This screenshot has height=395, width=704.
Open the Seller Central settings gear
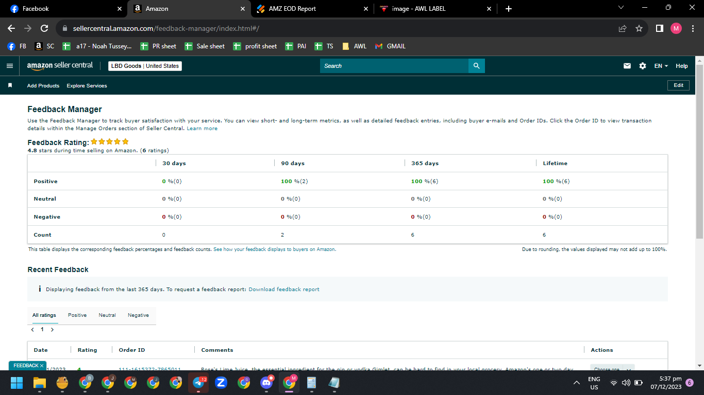[x=643, y=66]
